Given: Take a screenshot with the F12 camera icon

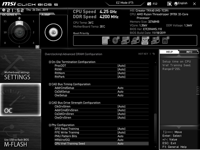Looking at the screenshot, I should pyautogui.click(x=149, y=4).
